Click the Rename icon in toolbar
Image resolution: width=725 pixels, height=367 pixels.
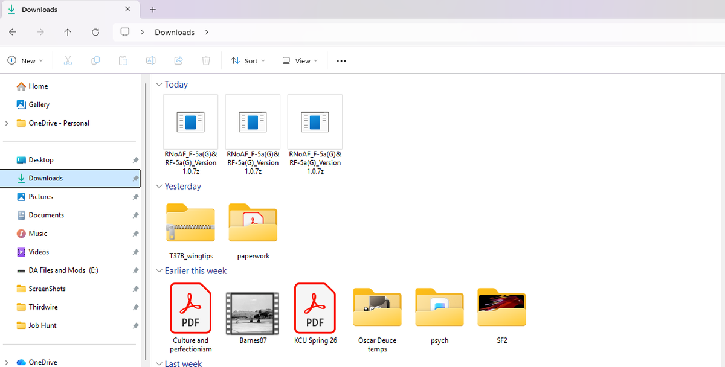[151, 60]
